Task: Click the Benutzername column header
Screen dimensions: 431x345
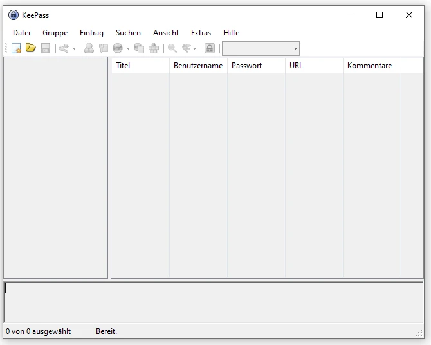Action: point(198,66)
